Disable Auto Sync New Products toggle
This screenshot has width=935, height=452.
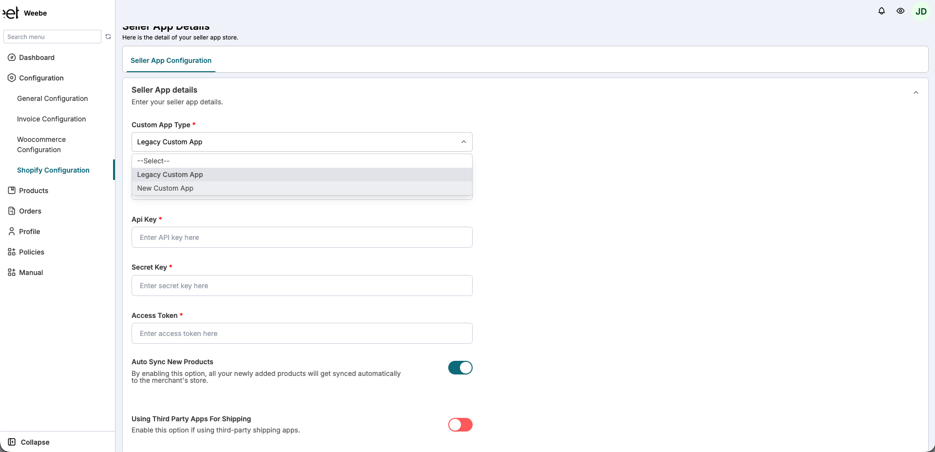tap(459, 368)
